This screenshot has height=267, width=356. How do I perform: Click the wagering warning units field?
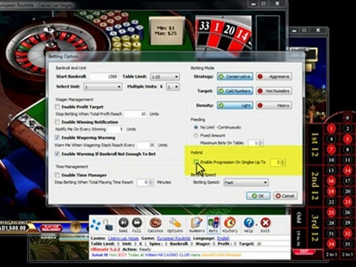[x=146, y=145]
